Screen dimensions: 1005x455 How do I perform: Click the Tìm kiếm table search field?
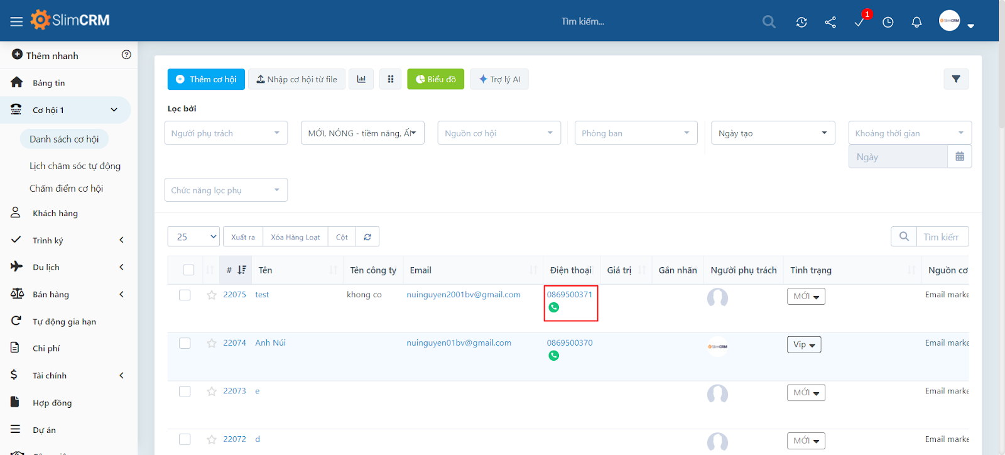pyautogui.click(x=941, y=237)
